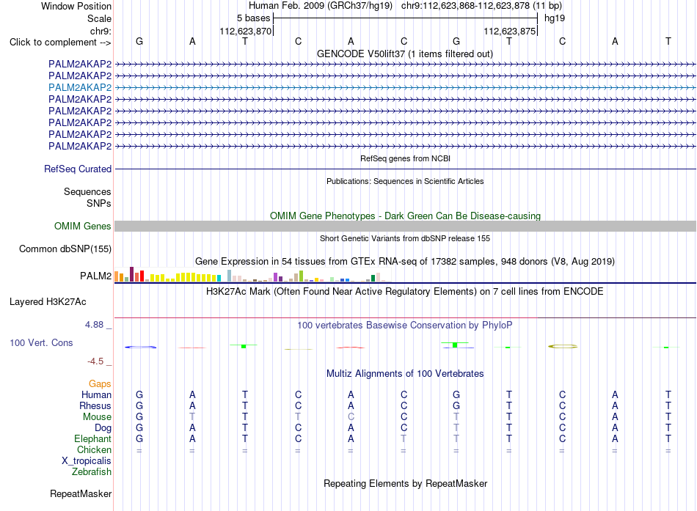Select the genome title 'Human Feb. 2009 (GRCh37/hg19)'

[x=321, y=6]
